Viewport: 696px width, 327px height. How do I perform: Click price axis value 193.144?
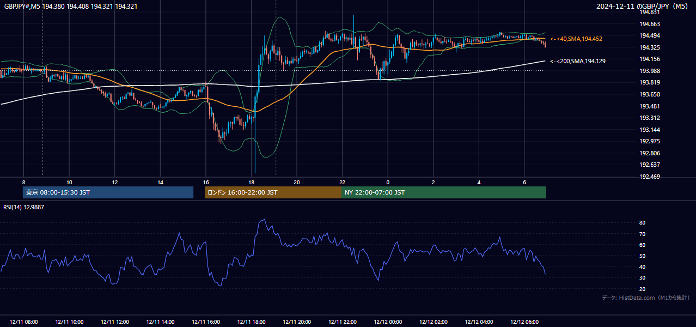tap(649, 130)
